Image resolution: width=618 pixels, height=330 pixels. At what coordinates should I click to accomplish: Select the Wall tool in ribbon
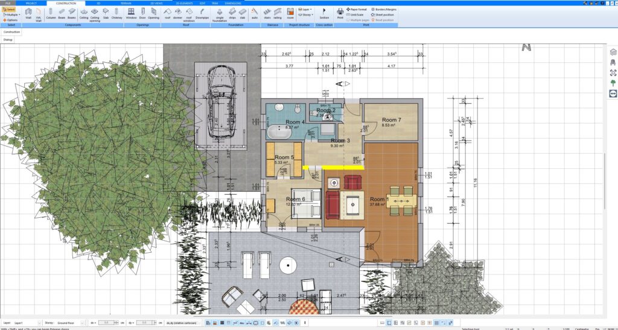(x=28, y=13)
